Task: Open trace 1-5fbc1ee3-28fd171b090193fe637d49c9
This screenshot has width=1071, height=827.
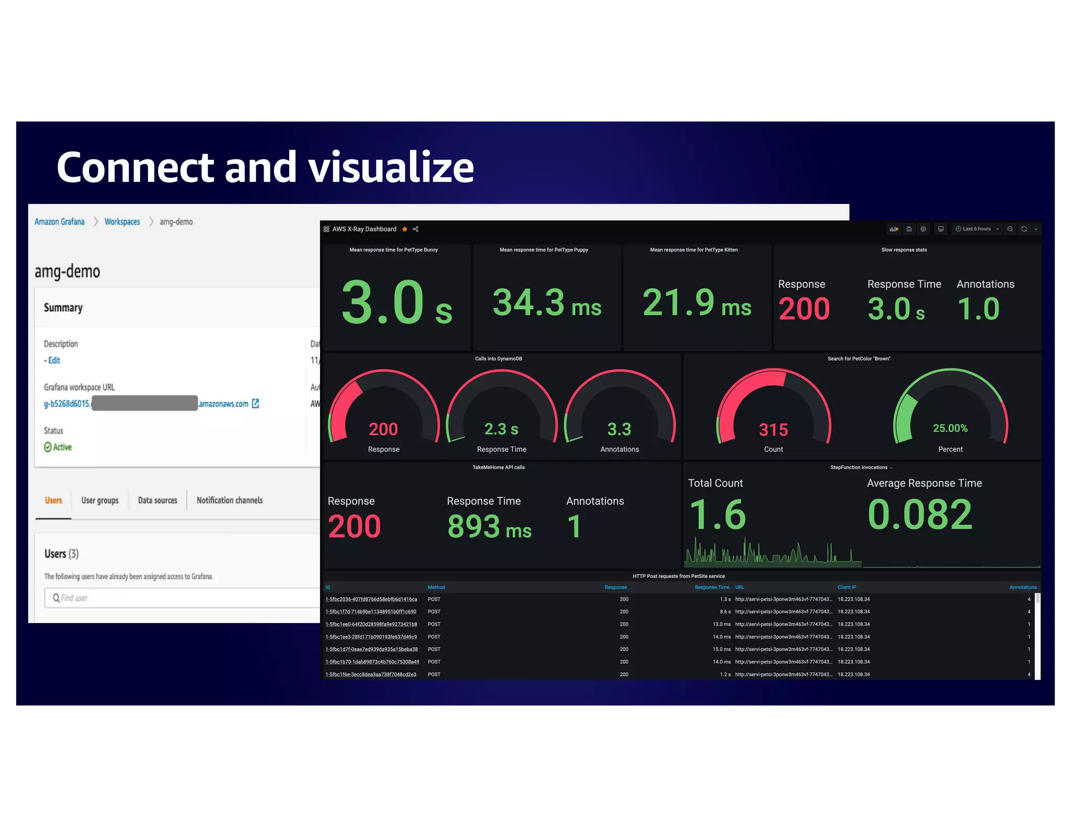Action: pyautogui.click(x=371, y=637)
